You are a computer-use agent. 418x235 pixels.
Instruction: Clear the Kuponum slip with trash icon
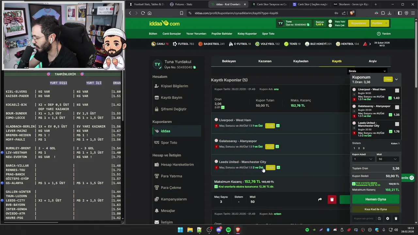pos(396,218)
